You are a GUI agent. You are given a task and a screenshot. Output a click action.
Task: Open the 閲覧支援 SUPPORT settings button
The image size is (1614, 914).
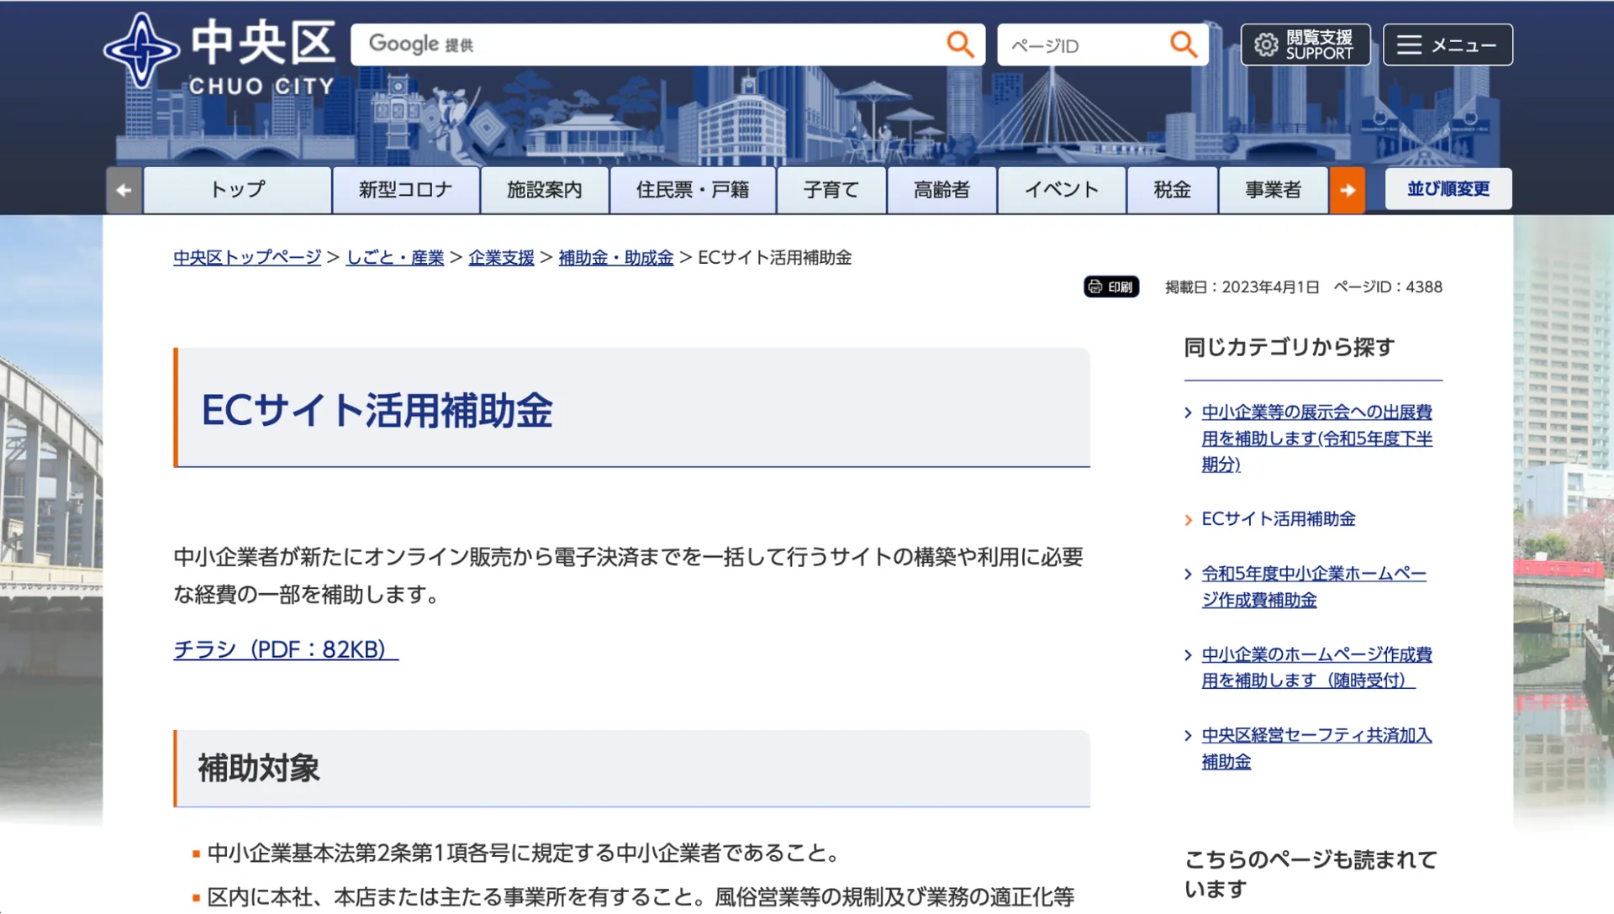1305,45
